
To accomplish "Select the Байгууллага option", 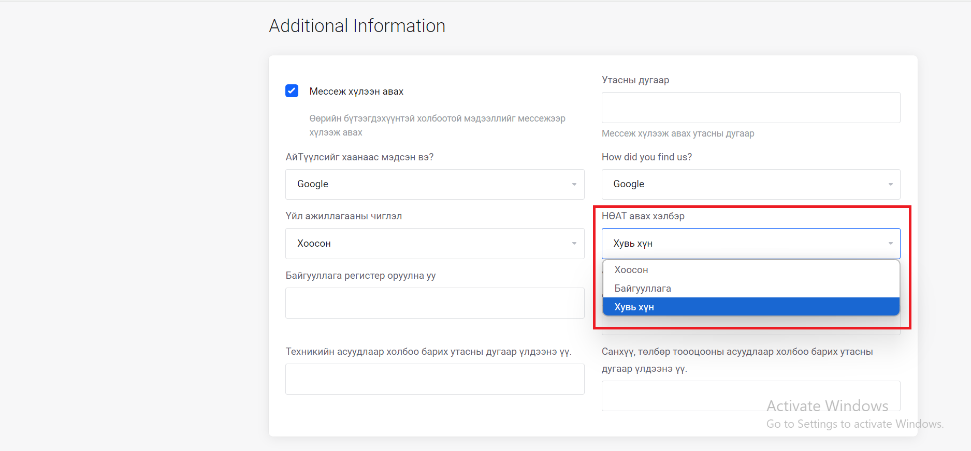I will tap(751, 289).
